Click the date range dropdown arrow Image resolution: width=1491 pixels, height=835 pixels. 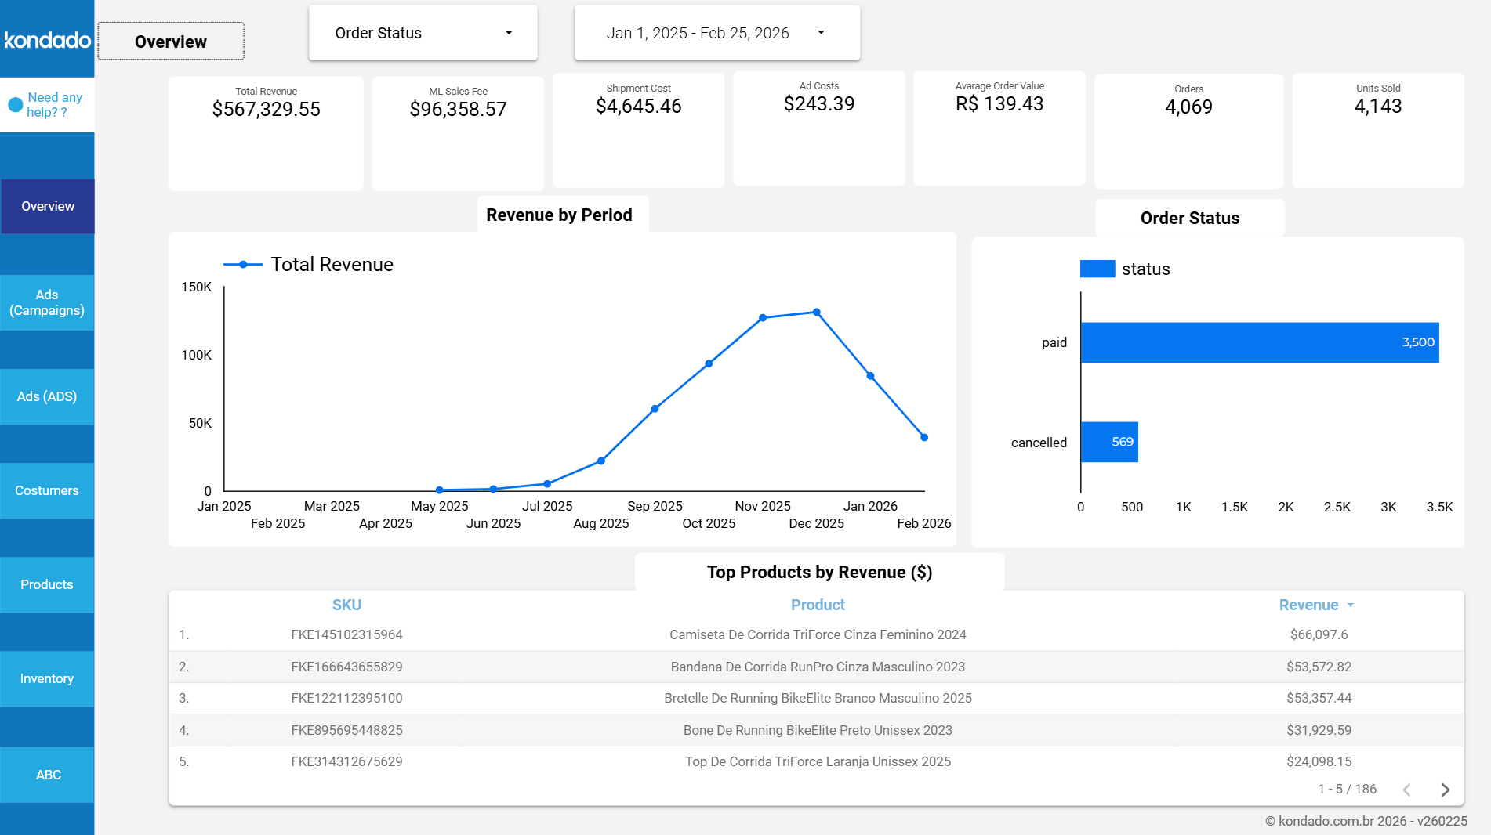click(x=821, y=32)
